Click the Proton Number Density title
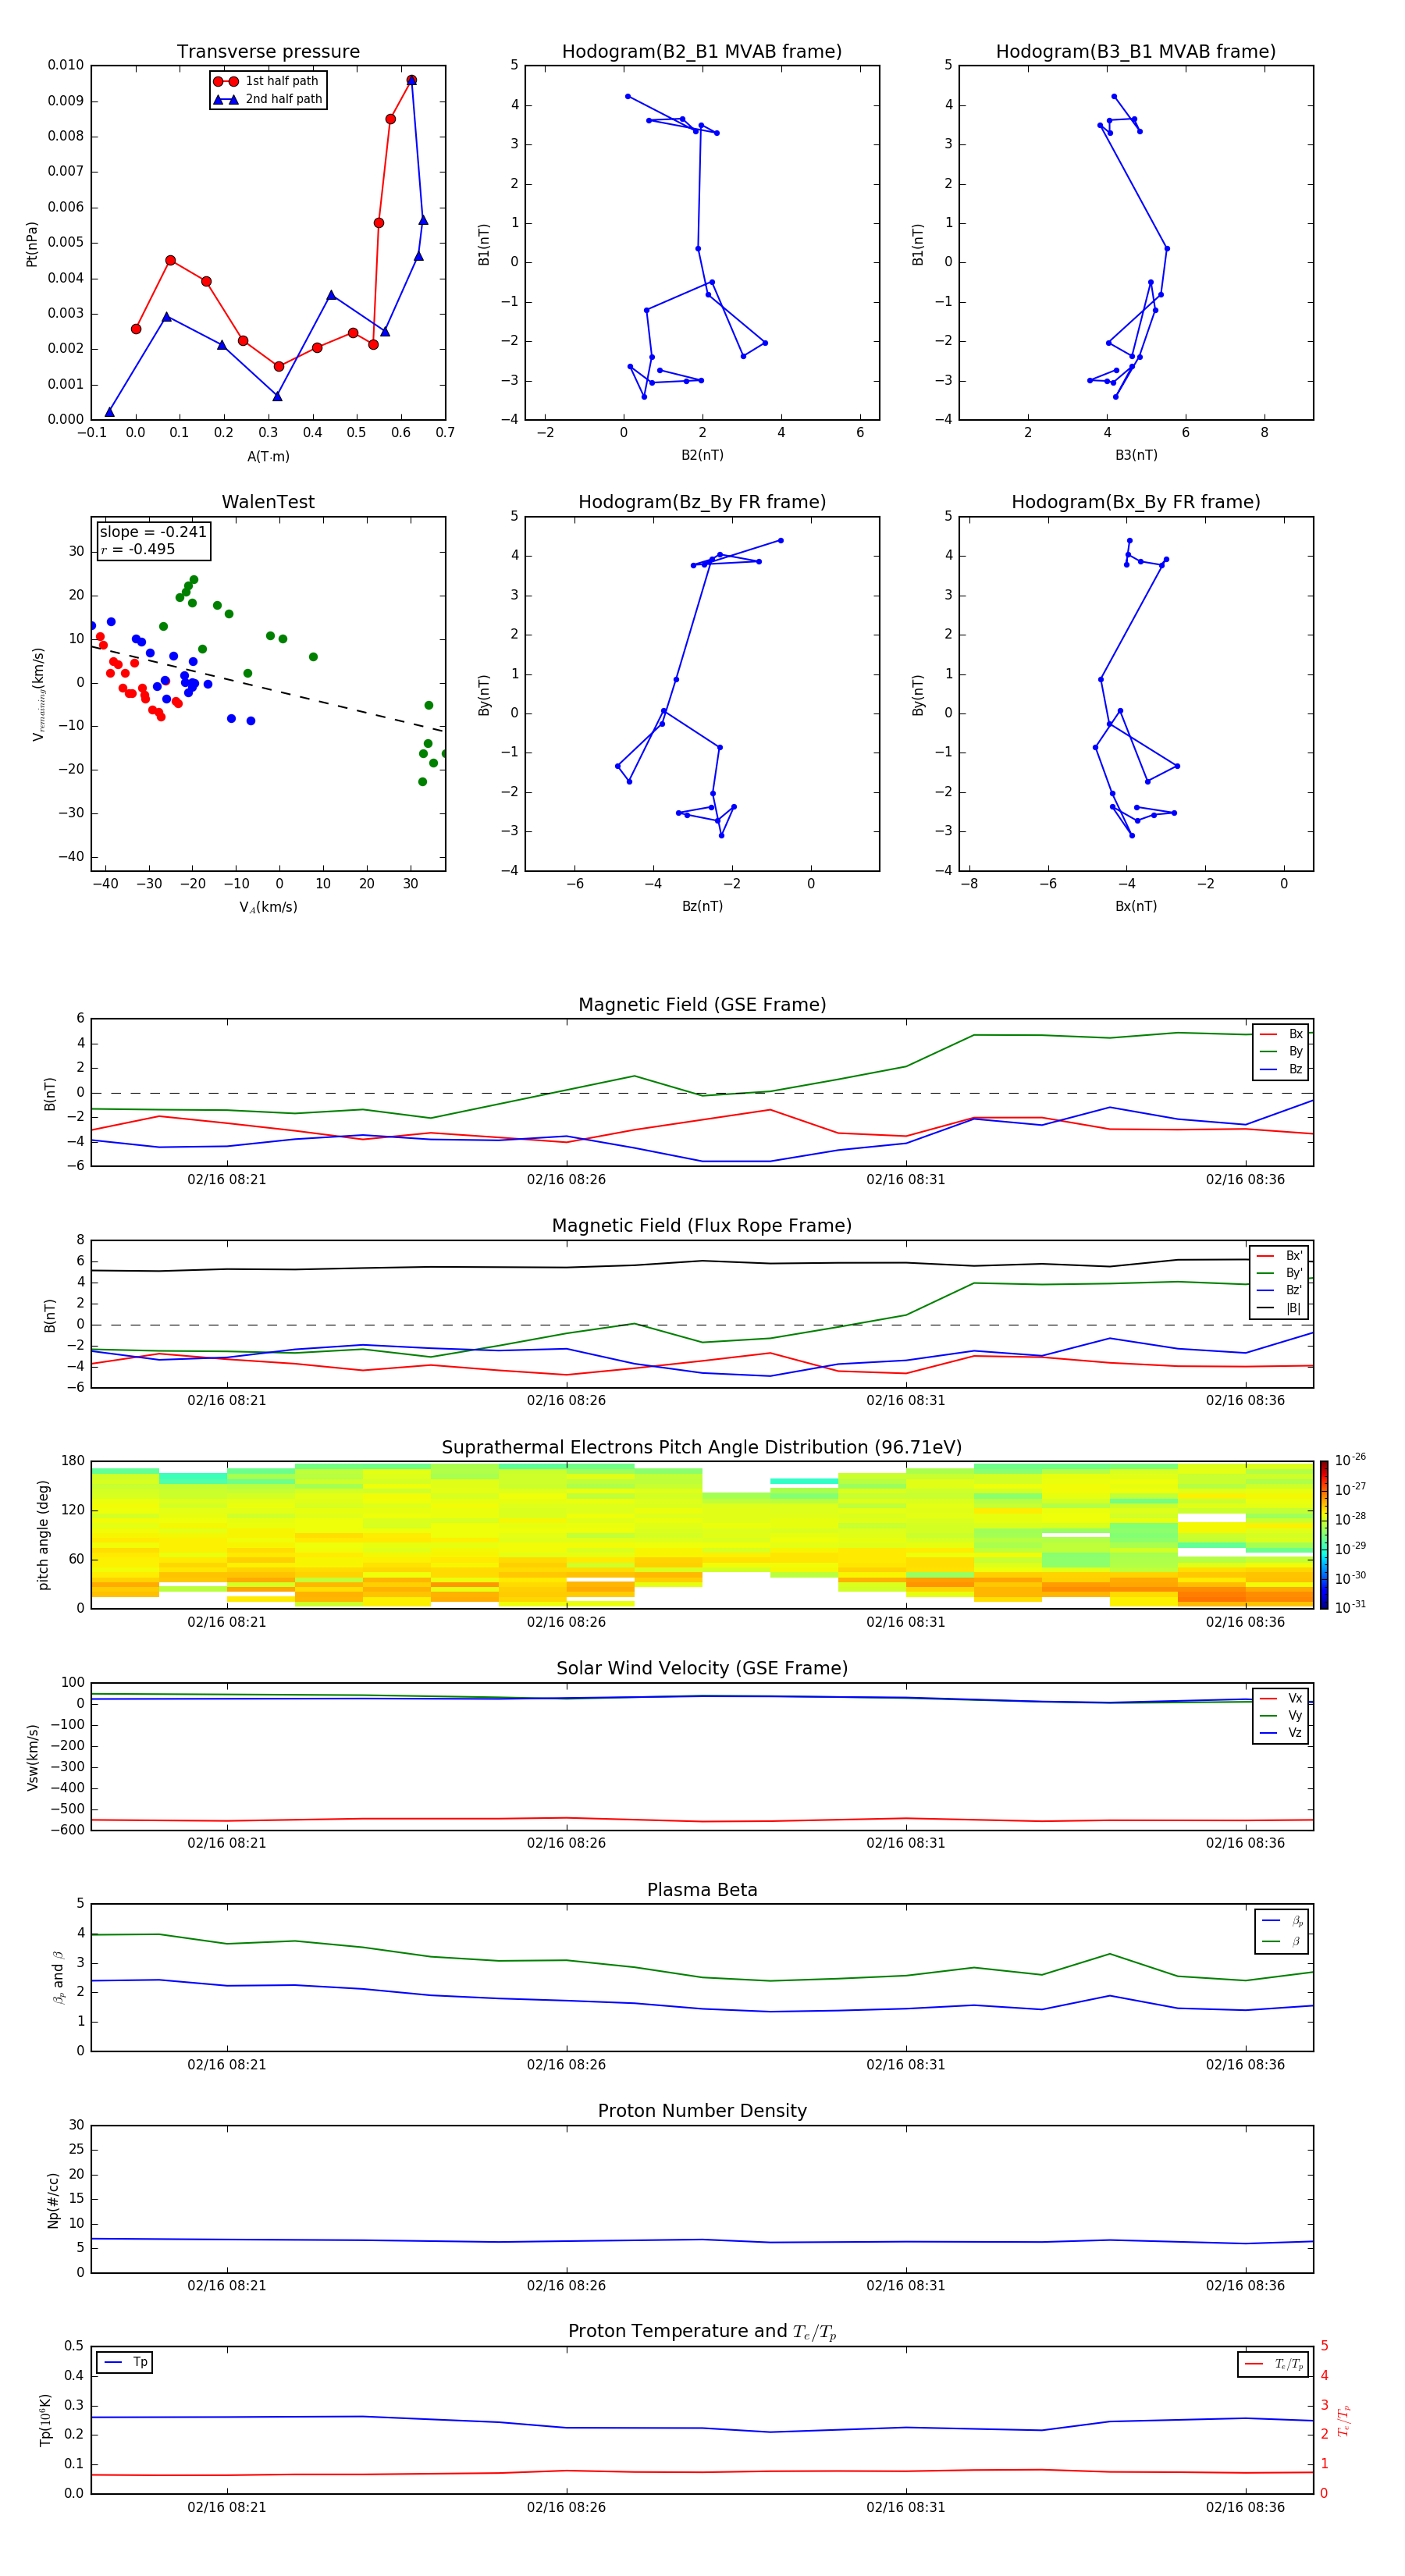Viewport: 1405px width, 2576px height. [702, 2111]
